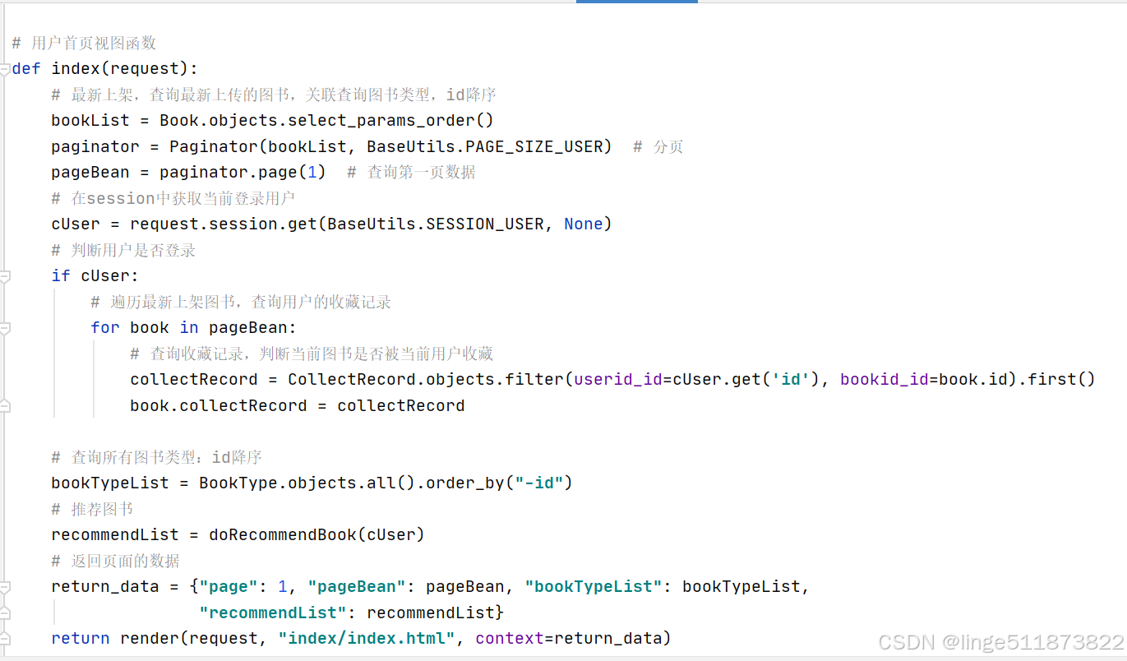Click the "index/index.html" template string

point(367,638)
